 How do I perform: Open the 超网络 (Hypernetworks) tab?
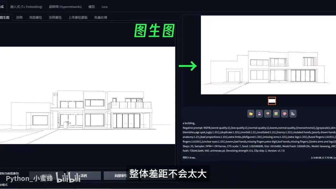[65, 7]
